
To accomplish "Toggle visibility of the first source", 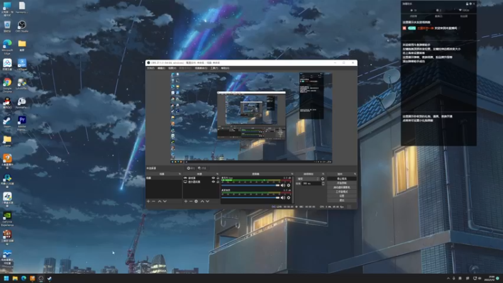I will pos(213,178).
